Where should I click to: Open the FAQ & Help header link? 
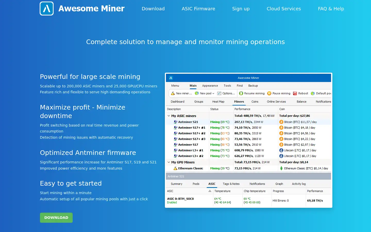point(331,9)
